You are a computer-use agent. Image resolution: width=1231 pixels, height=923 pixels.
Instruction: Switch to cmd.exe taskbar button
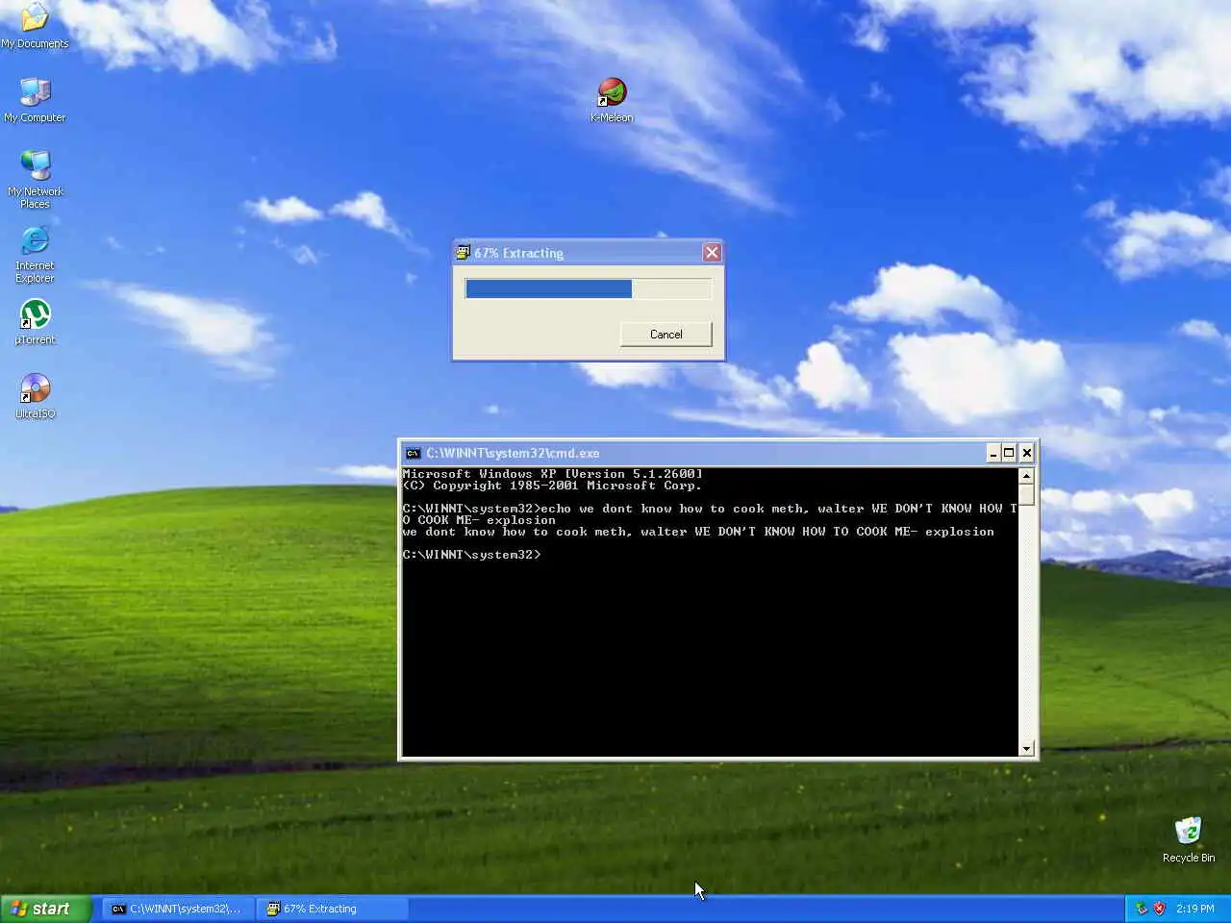pos(178,909)
